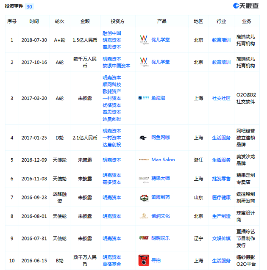This screenshot has width=267, height=270.
Task: Click the 明明娱乐 product logo
Action: click(x=144, y=238)
